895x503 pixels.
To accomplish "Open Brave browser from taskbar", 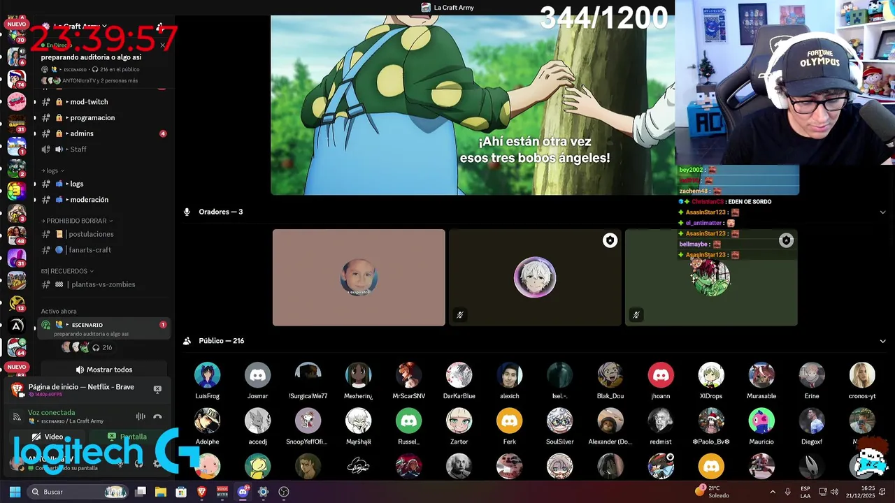I will click(201, 492).
